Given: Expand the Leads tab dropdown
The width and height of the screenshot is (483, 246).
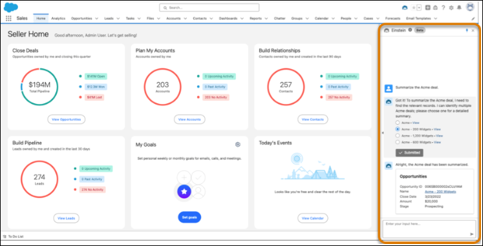Looking at the screenshot, I should 118,19.
